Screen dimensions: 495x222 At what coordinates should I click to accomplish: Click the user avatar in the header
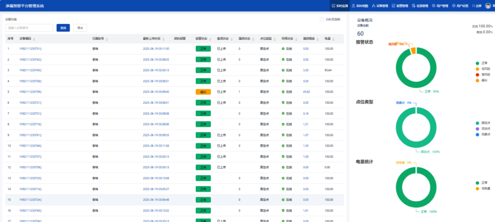coord(488,6)
